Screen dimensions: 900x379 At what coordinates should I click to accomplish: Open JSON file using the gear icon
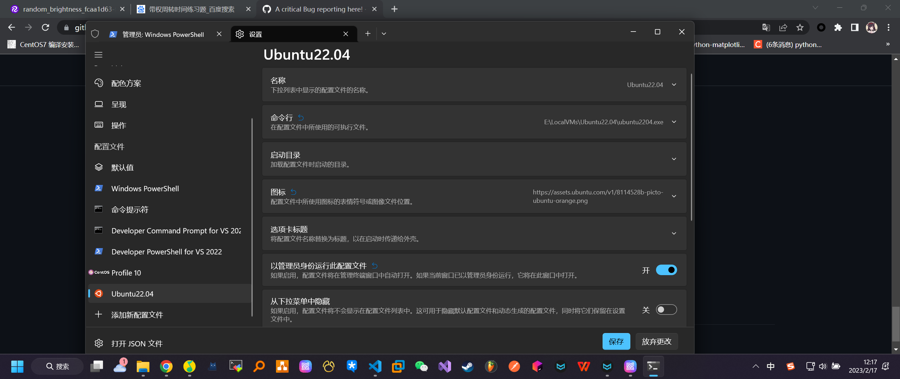coord(99,343)
